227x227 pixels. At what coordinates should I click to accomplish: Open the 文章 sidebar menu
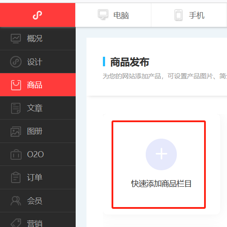point(38,108)
